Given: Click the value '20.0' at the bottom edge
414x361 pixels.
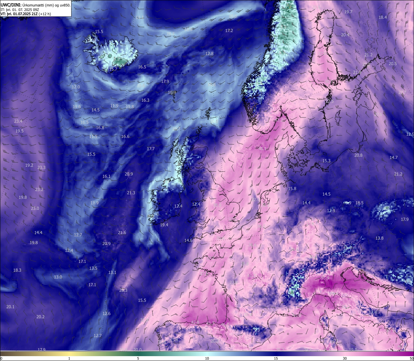Looking at the screenshot, I should tap(137, 350).
